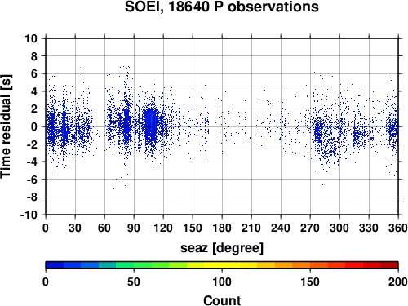
Task: Pick the orange segment near 150 on colorbar
Action: (x=310, y=265)
